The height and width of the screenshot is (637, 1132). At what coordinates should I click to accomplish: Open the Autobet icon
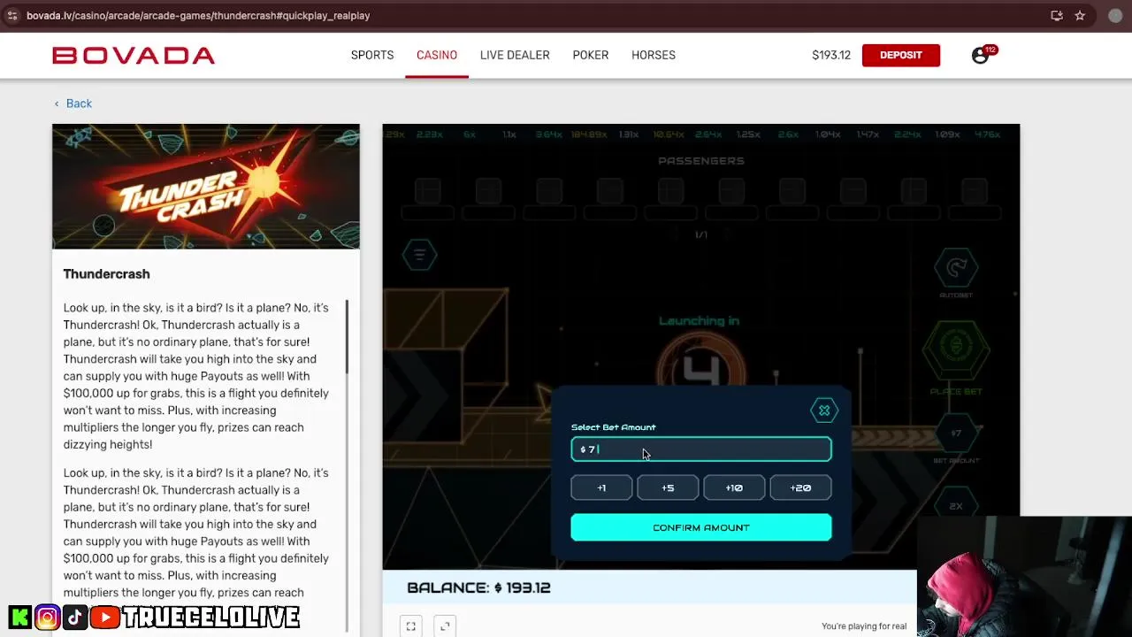956,269
